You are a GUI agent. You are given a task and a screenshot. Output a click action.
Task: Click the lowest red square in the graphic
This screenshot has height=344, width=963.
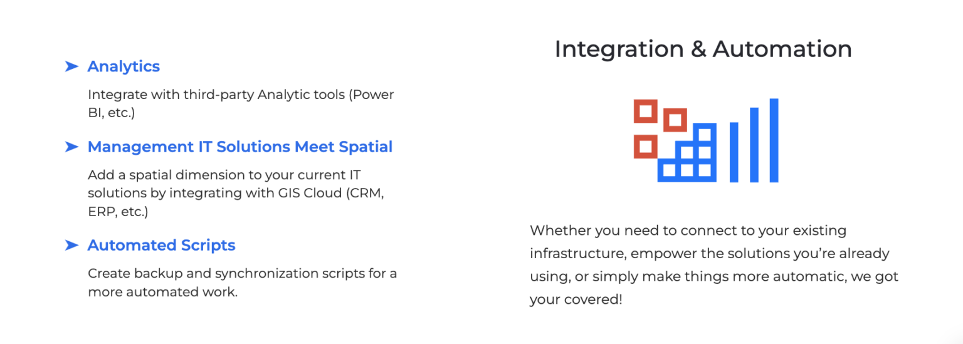pyautogui.click(x=646, y=147)
